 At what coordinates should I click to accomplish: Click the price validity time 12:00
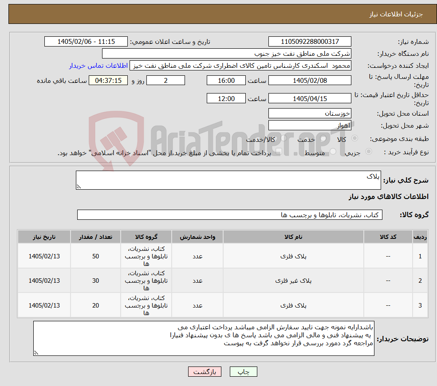[x=226, y=98]
